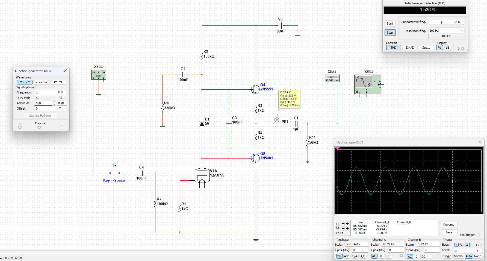Click Start in distortion analyzer
This screenshot has width=487, height=261.
390,24
